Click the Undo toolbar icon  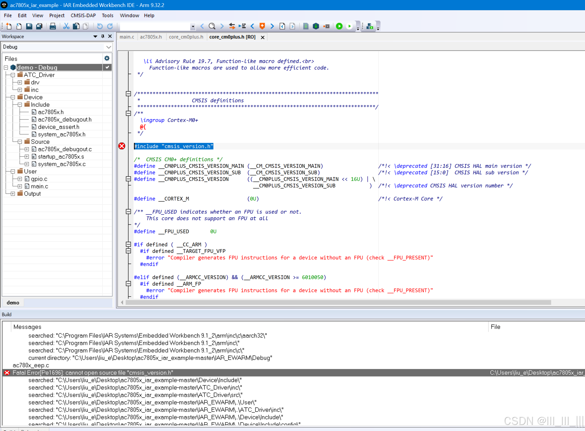point(100,26)
